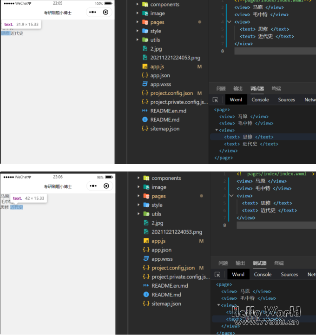Image resolution: width=316 pixels, height=336 pixels.
Task: Click highlighted 近代史 text in lower simulator
Action: 17,207
